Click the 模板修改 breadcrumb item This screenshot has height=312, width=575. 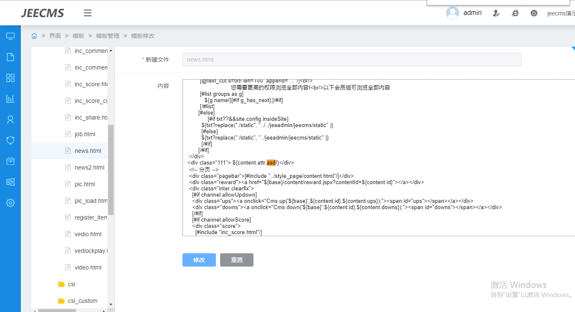pos(143,36)
